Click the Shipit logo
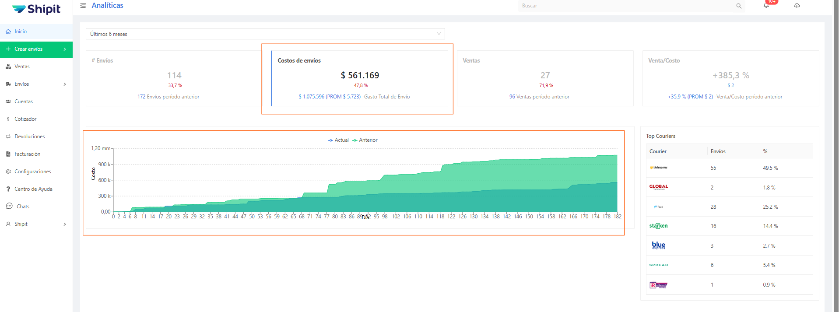The height and width of the screenshot is (312, 839). (x=36, y=9)
